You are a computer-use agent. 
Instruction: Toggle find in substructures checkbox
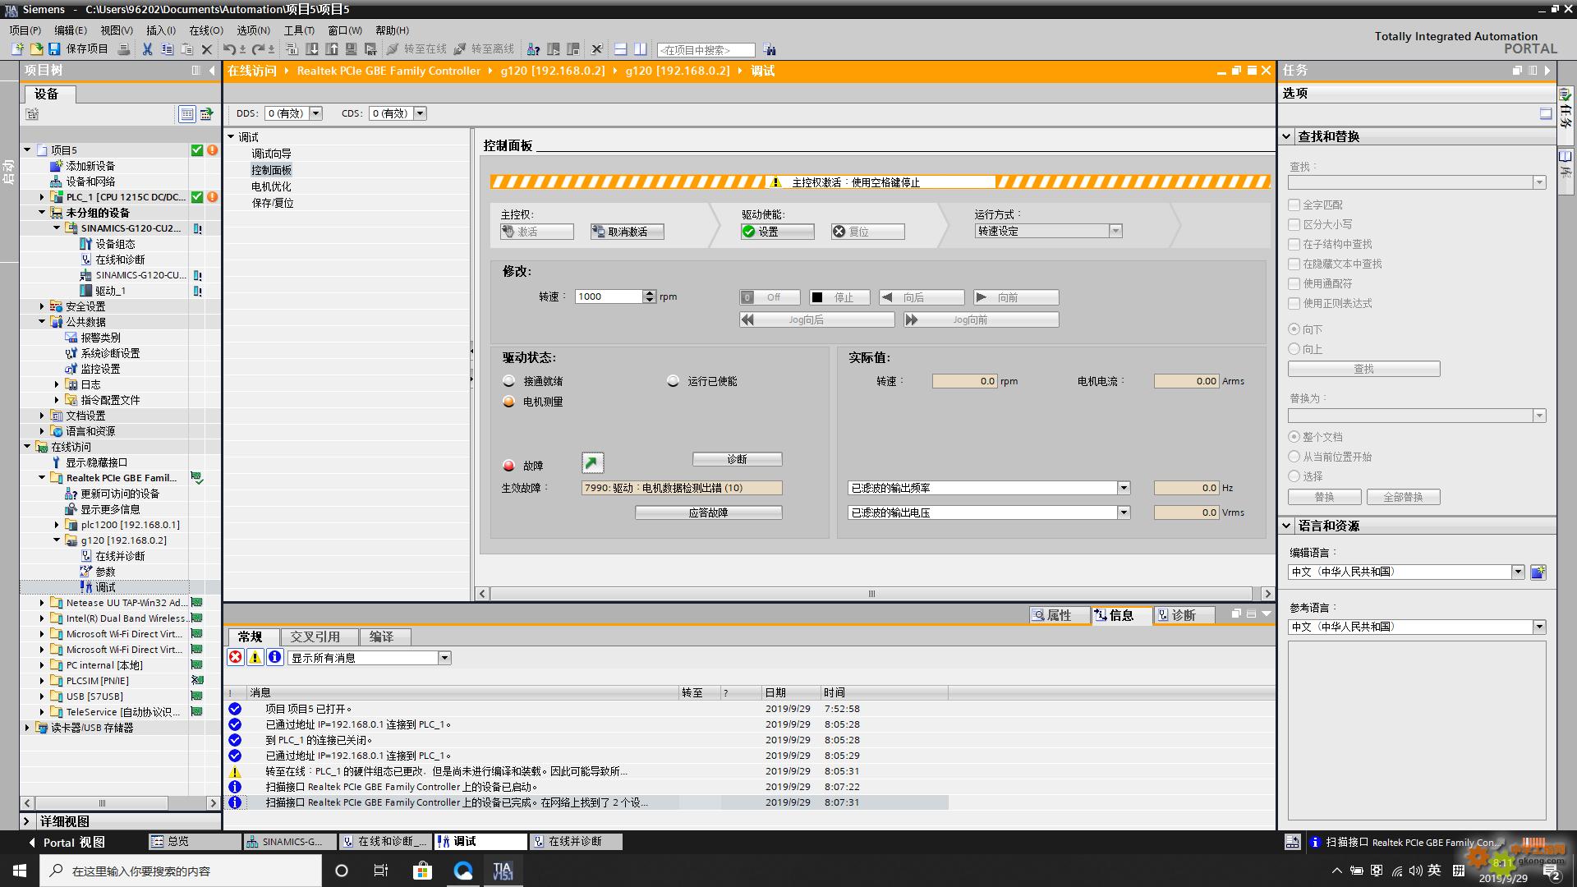click(1294, 244)
